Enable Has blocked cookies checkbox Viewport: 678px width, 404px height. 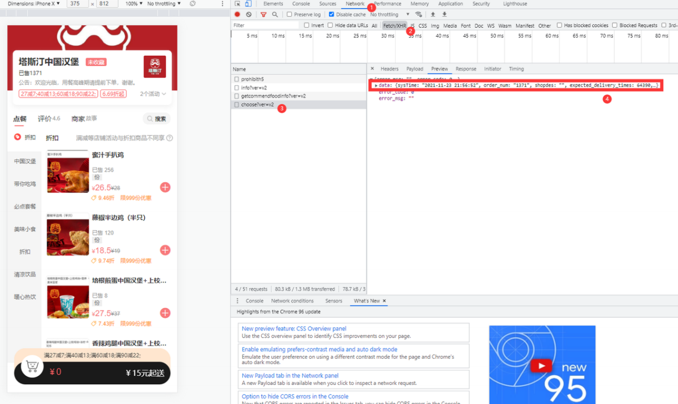click(x=559, y=25)
